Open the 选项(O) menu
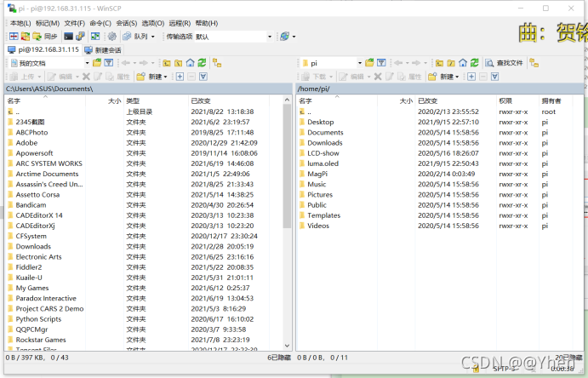The width and height of the screenshot is (588, 378). (153, 23)
